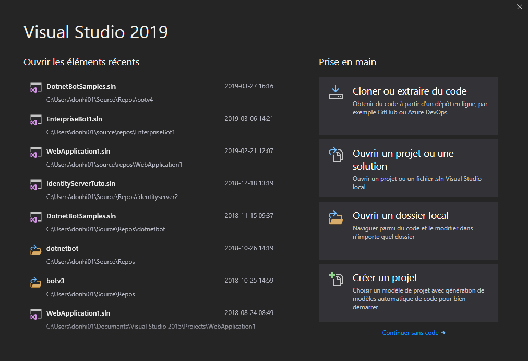The width and height of the screenshot is (528, 361).
Task: Click the solution icon beside IdentityServerTuto.sln
Action: pos(35,185)
